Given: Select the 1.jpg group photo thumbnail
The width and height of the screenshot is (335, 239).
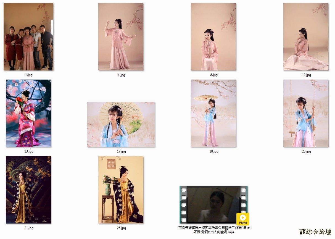Looking at the screenshot, I should tap(28, 37).
